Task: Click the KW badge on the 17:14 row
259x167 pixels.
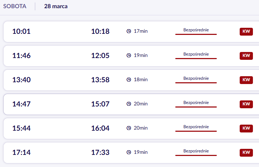Action: pyautogui.click(x=246, y=152)
